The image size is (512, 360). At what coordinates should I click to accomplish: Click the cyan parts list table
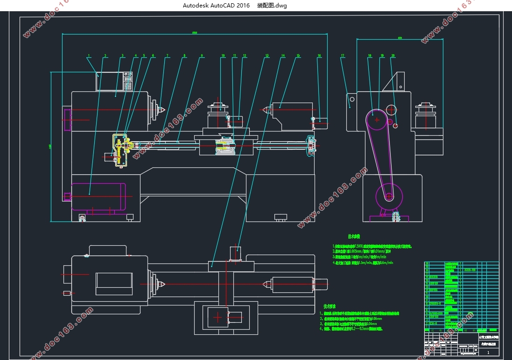[462, 297]
